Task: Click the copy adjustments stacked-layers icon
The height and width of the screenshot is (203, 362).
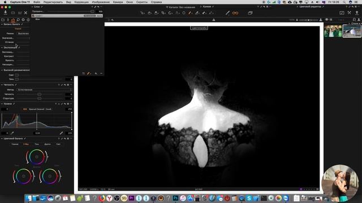Action: 250,13
